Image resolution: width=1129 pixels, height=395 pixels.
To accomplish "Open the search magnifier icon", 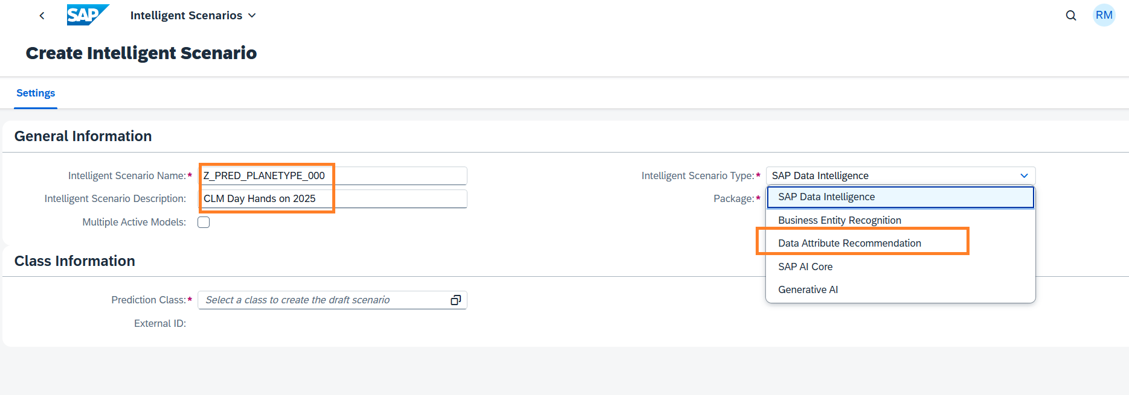I will click(x=1071, y=16).
